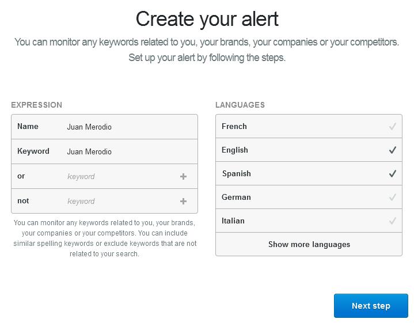Click the plus icon in the 'or' row
The width and height of the screenshot is (414, 334).
183,176
